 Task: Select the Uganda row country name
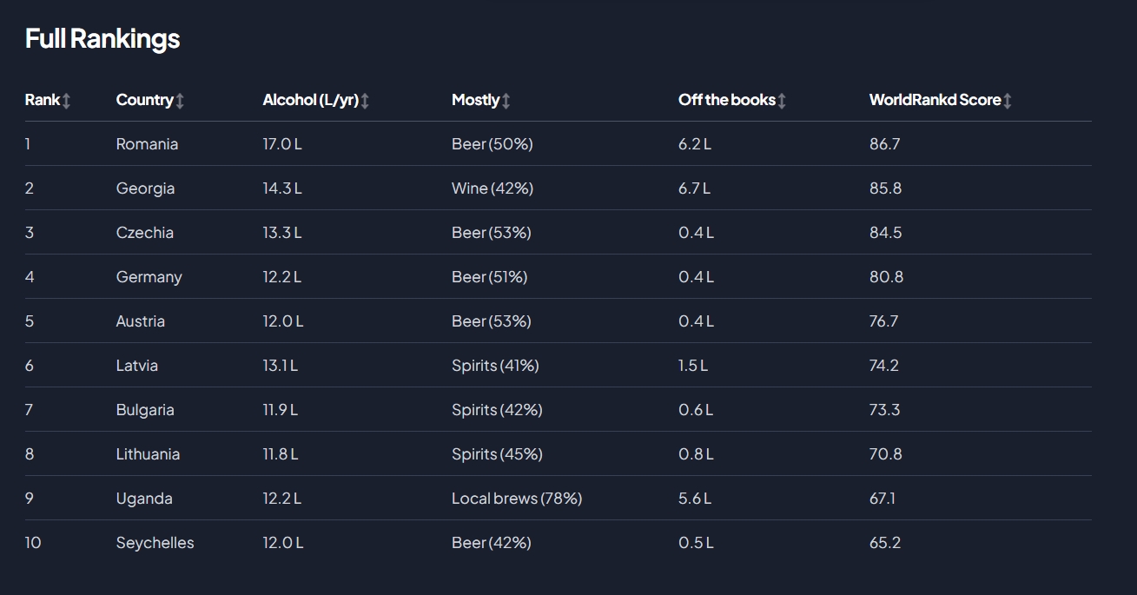click(144, 499)
